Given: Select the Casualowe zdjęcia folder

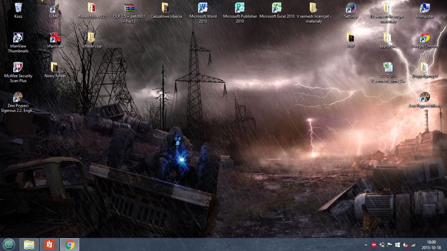Looking at the screenshot, I should pos(166,11).
